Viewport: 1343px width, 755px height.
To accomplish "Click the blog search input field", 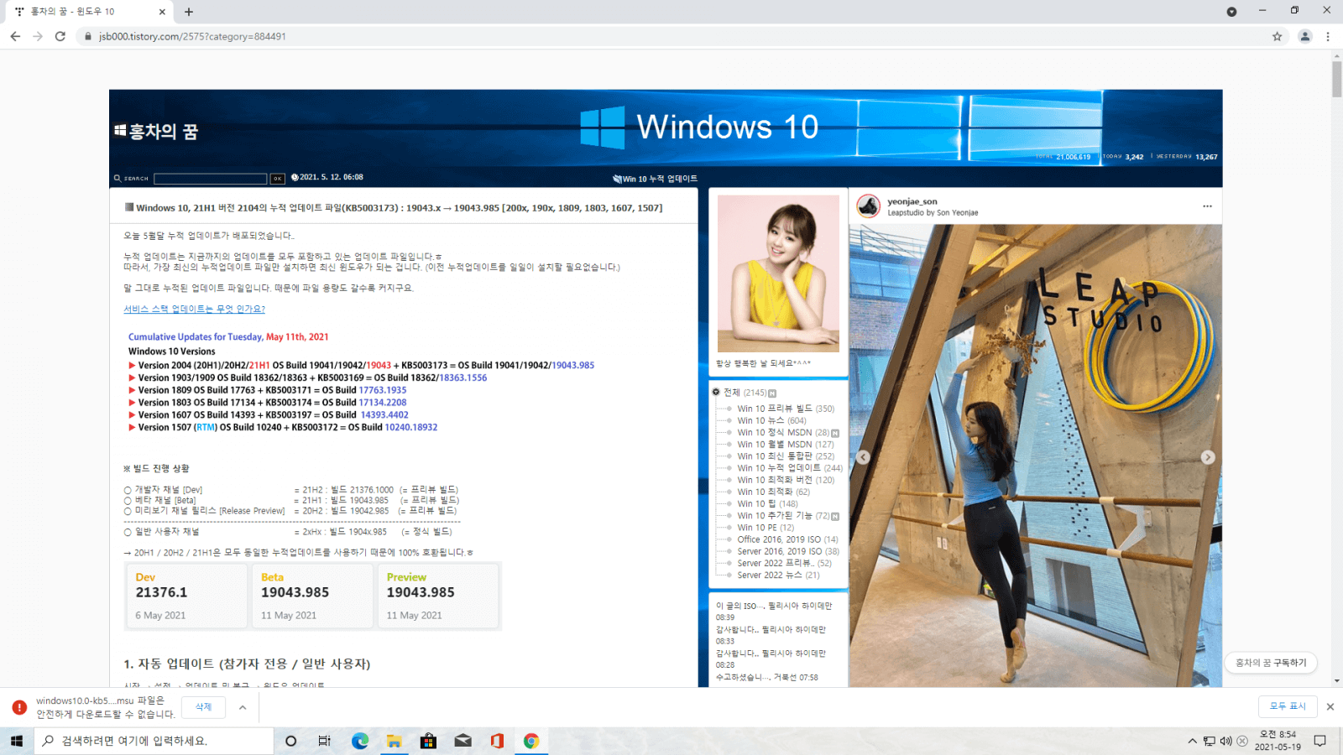I will tap(211, 179).
